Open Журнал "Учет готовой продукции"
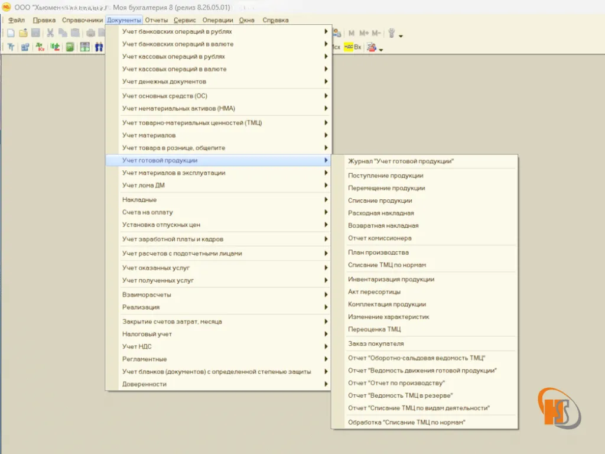Image resolution: width=605 pixels, height=454 pixels. pyautogui.click(x=424, y=161)
